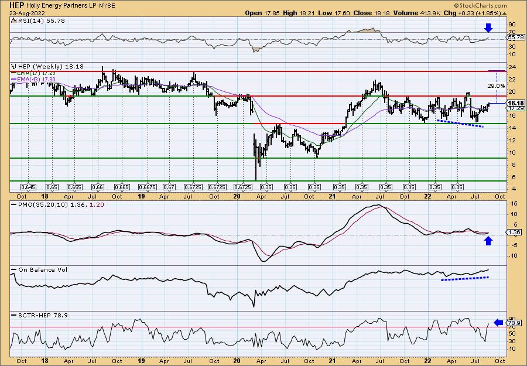Click the 50 label on SCTR axis
This screenshot has height=366, width=527.
click(512, 334)
